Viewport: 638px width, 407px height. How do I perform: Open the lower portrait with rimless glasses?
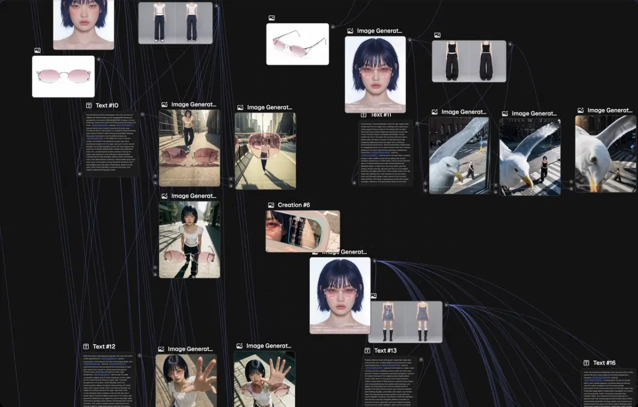(340, 295)
